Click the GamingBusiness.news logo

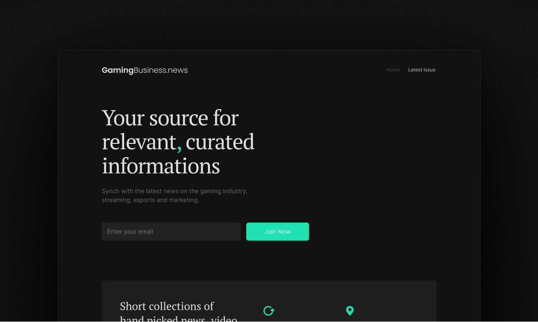tap(144, 70)
